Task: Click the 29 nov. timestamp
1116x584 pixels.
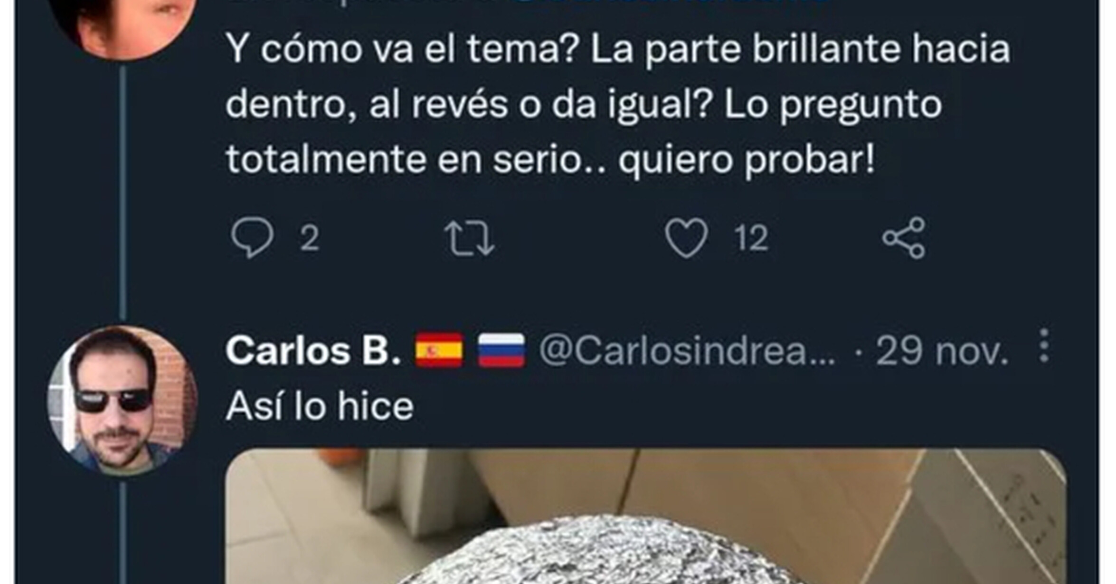Action: pos(942,351)
